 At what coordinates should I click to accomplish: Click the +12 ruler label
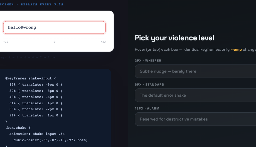tap(103, 42)
